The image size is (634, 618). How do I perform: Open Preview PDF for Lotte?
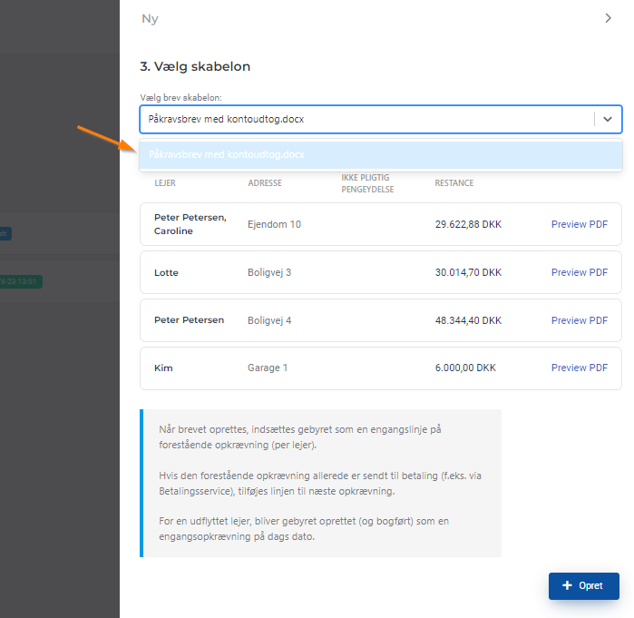[579, 272]
